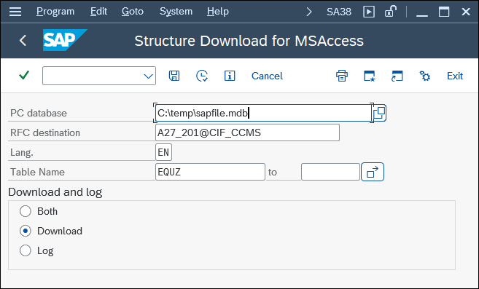Select the Both radio option
This screenshot has width=479, height=289.
(26, 211)
